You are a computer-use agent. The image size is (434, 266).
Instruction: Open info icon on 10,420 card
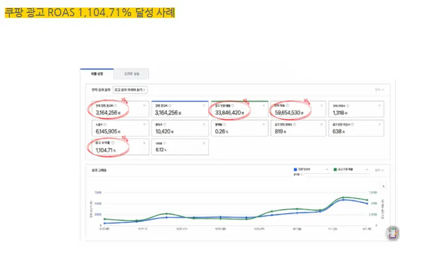pos(165,125)
